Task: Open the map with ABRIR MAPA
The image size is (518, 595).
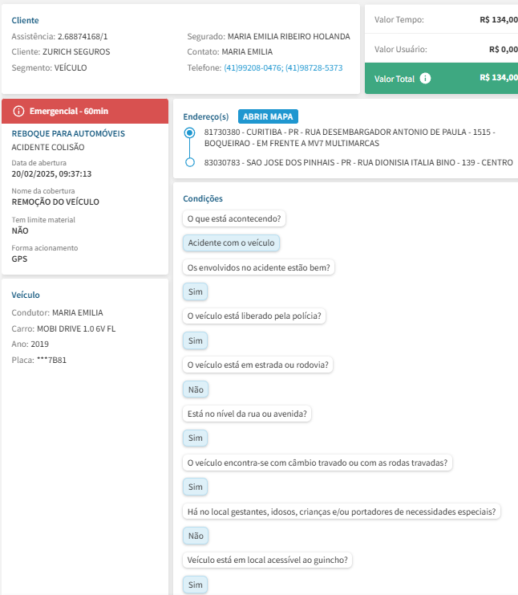Action: pyautogui.click(x=268, y=116)
